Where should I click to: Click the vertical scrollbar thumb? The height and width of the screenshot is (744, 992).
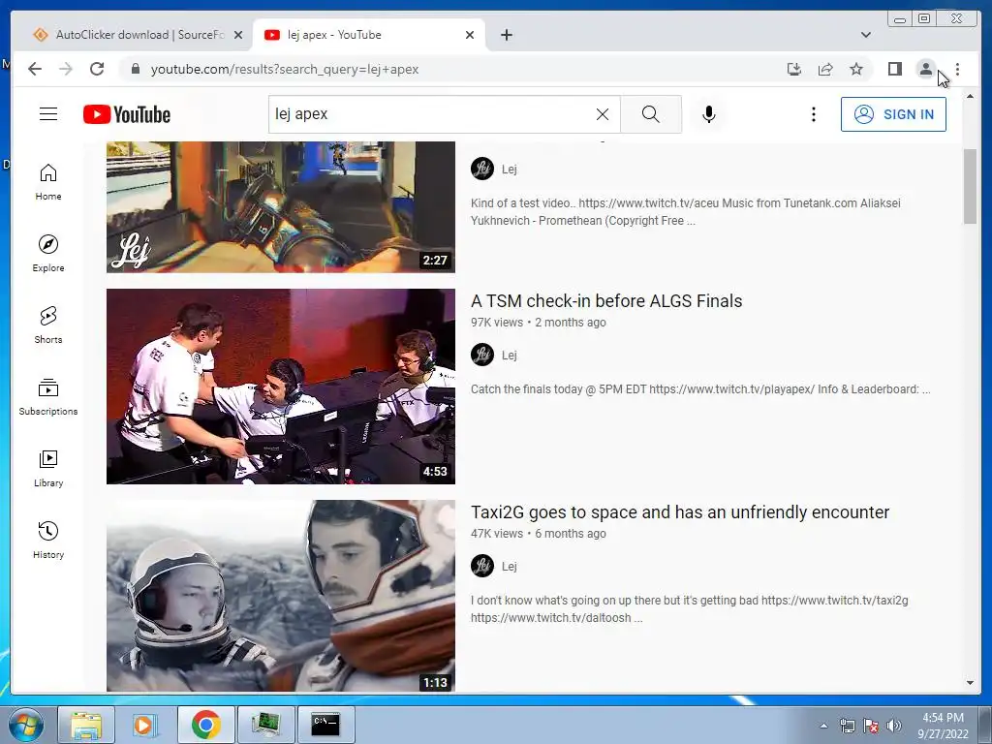tap(970, 186)
